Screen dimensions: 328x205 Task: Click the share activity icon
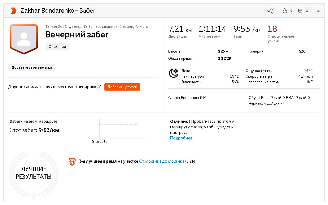tap(270, 11)
